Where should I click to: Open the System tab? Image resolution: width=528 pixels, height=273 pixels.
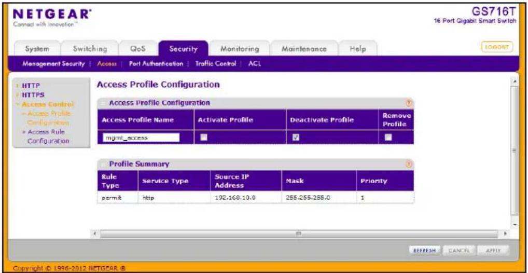coord(37,49)
